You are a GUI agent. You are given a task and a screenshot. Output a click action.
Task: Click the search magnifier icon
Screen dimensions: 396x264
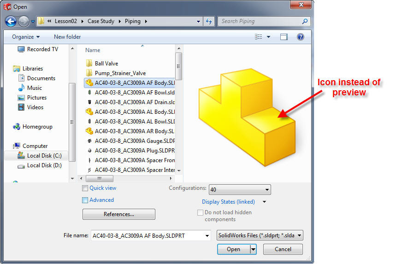[x=305, y=22]
